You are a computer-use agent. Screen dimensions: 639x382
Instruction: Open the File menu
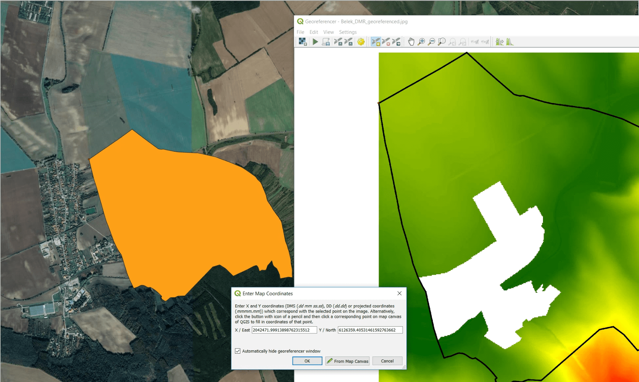pos(300,32)
